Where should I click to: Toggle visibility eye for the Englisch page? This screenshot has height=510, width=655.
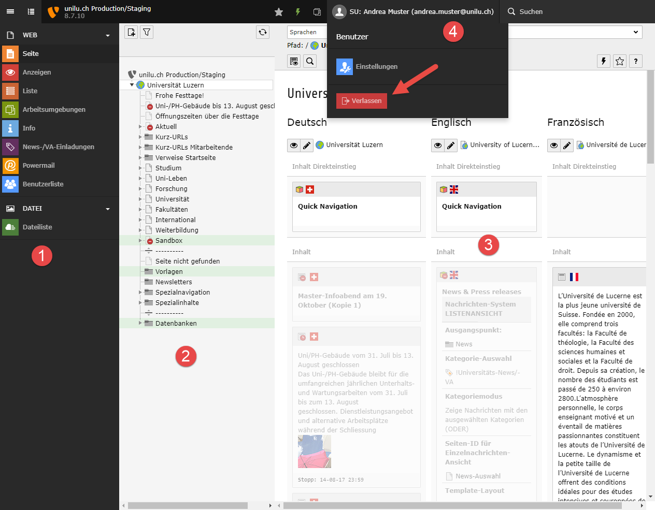438,145
